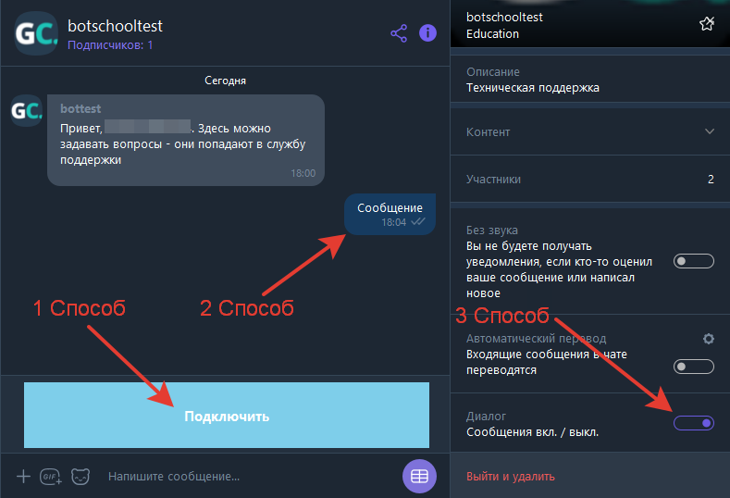Click "Выйти и удалить" link
Screen dimensions: 730x498
click(x=511, y=477)
